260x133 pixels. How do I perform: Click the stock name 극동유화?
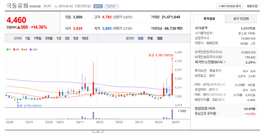coord(17,6)
